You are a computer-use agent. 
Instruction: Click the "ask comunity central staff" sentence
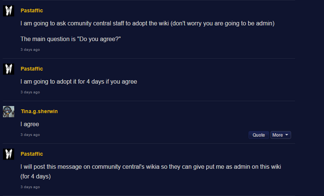click(147, 23)
